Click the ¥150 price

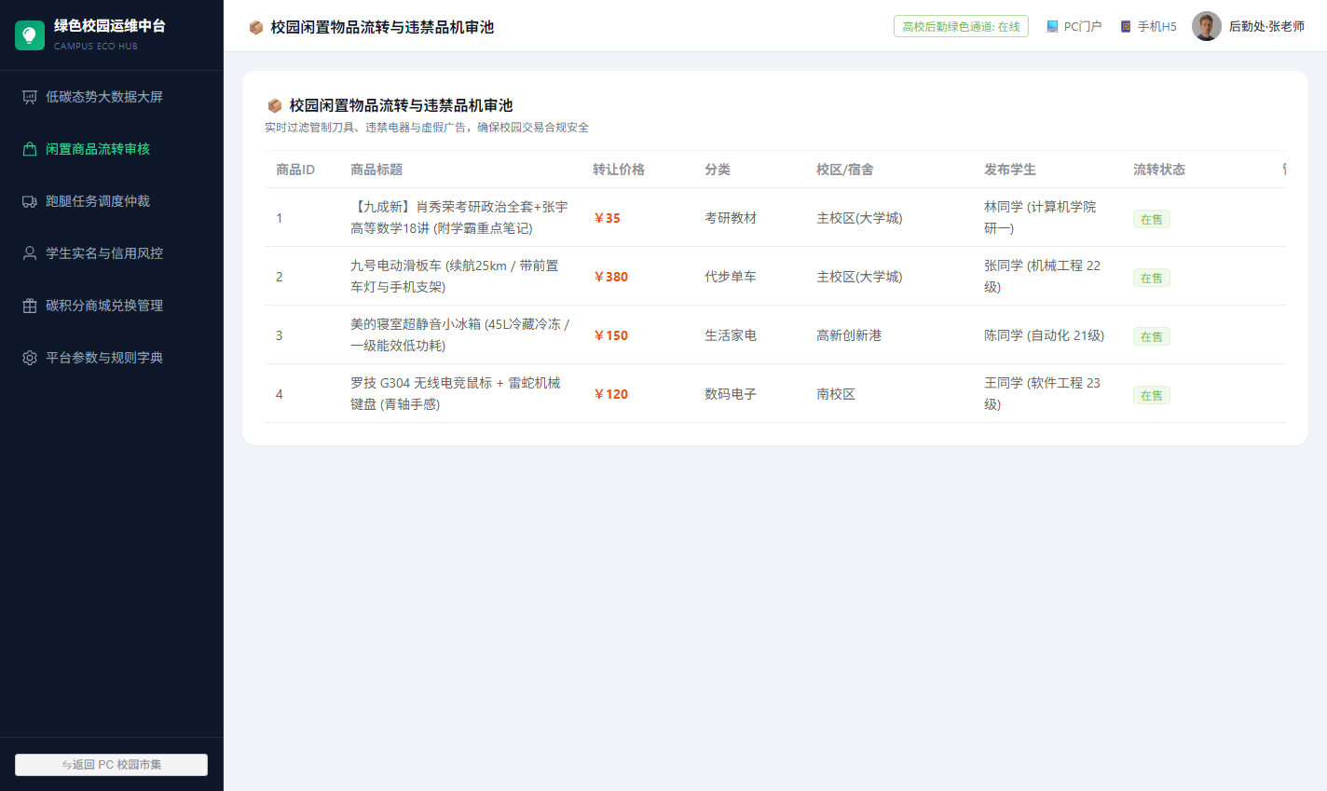610,335
